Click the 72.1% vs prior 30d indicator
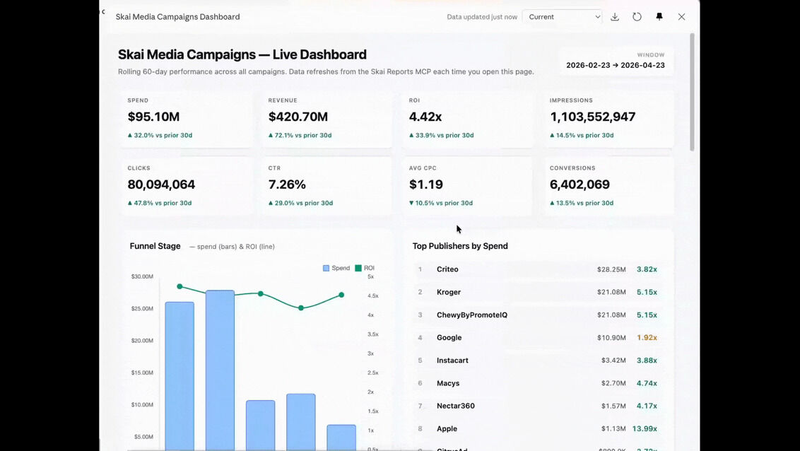 click(300, 135)
